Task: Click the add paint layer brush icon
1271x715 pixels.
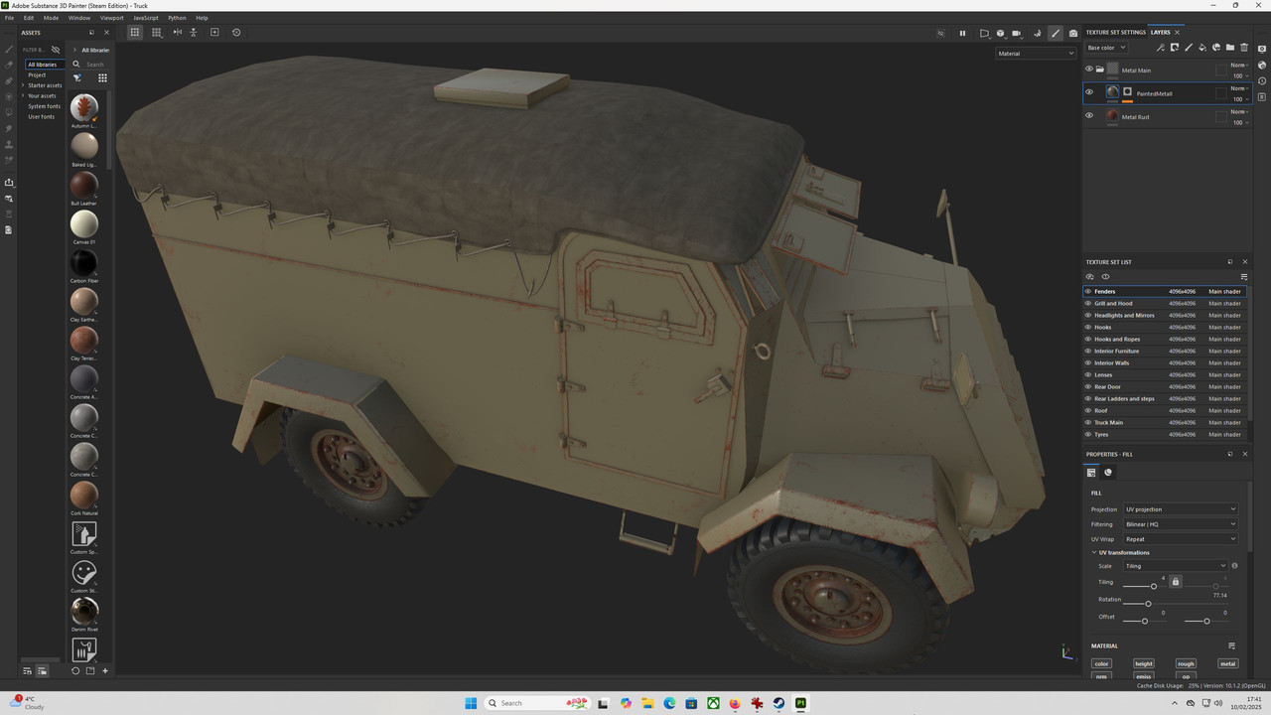Action: point(1189,48)
